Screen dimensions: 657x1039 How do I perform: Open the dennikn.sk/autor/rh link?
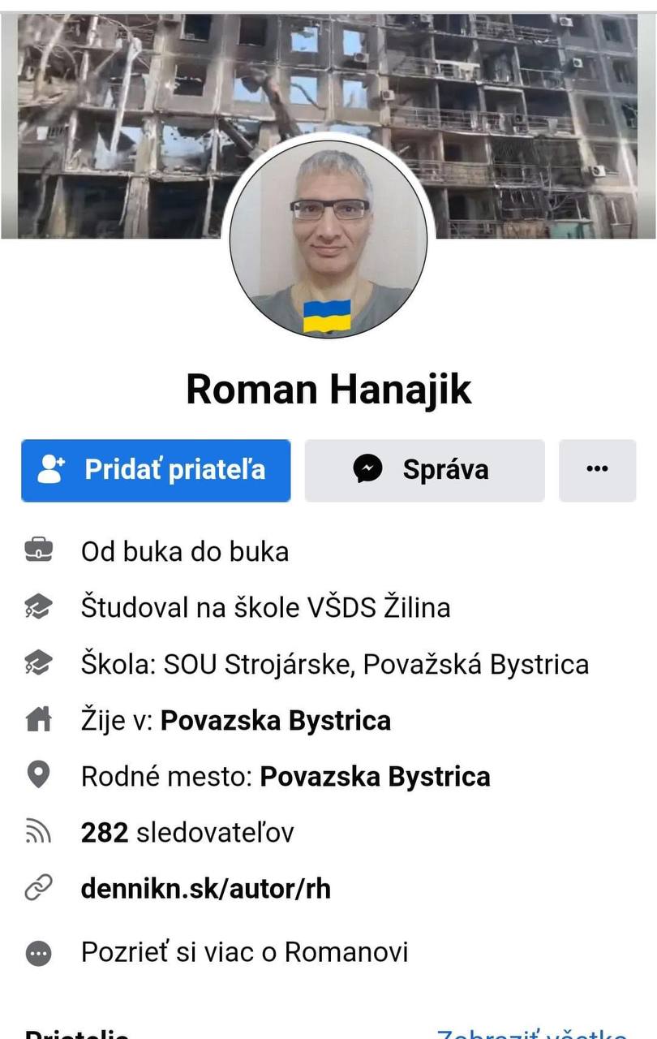point(206,888)
